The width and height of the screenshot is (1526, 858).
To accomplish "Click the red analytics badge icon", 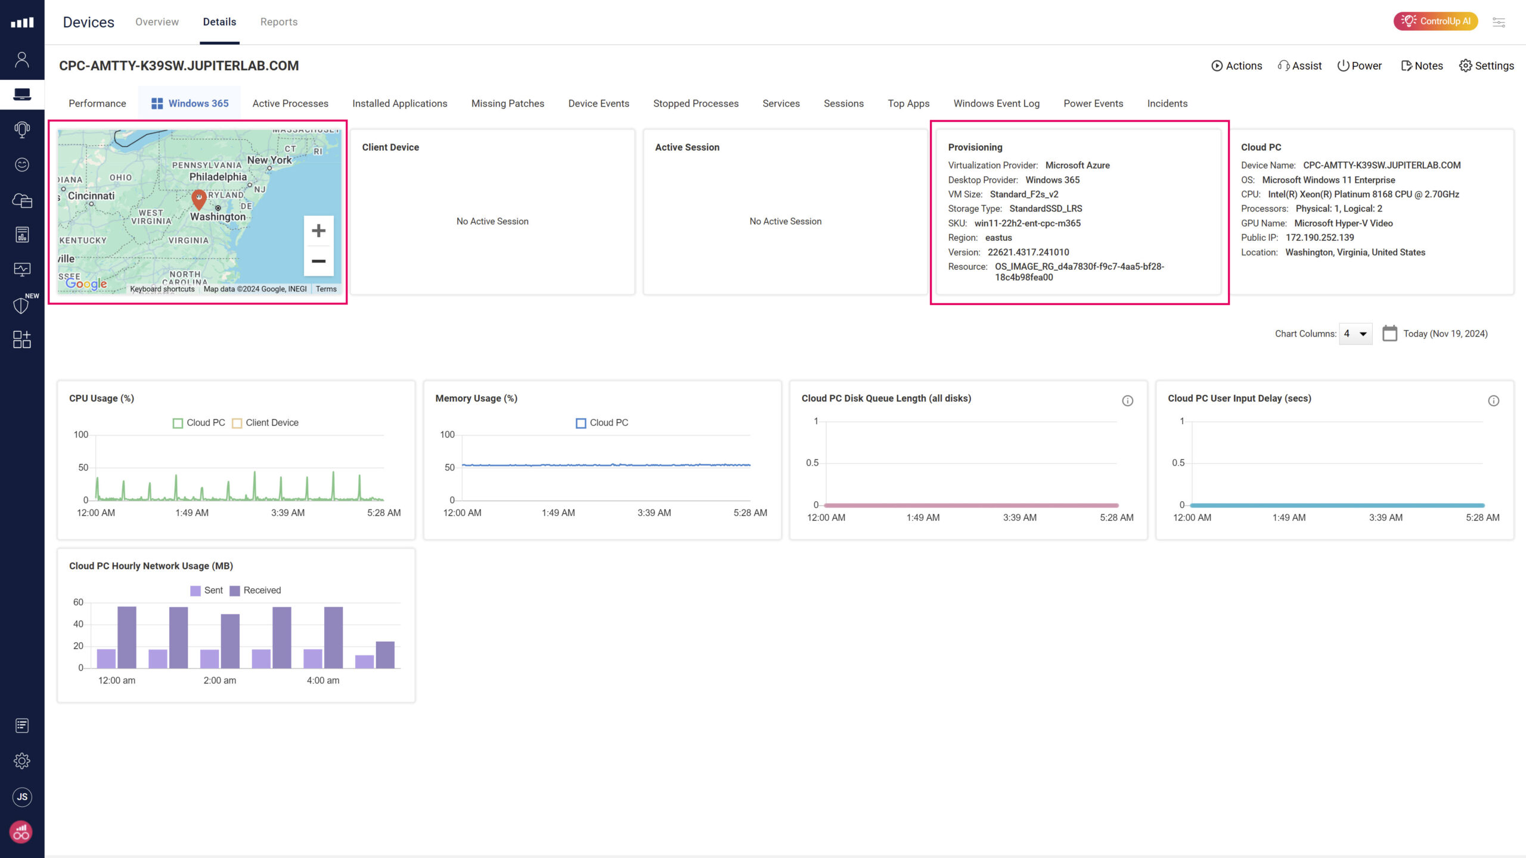I will (x=21, y=832).
